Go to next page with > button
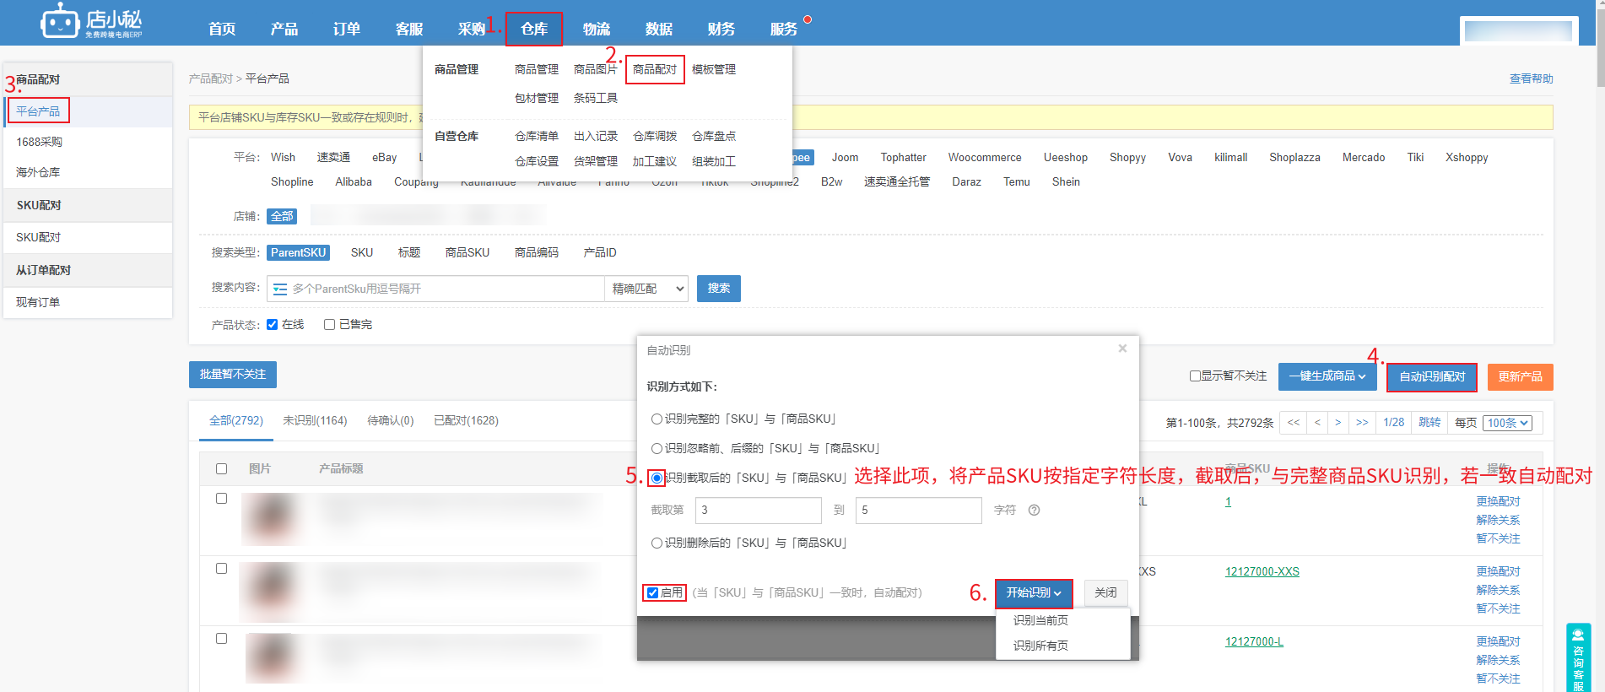The image size is (1605, 692). pyautogui.click(x=1337, y=423)
